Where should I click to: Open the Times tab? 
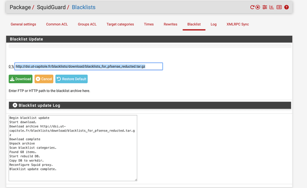(x=149, y=24)
